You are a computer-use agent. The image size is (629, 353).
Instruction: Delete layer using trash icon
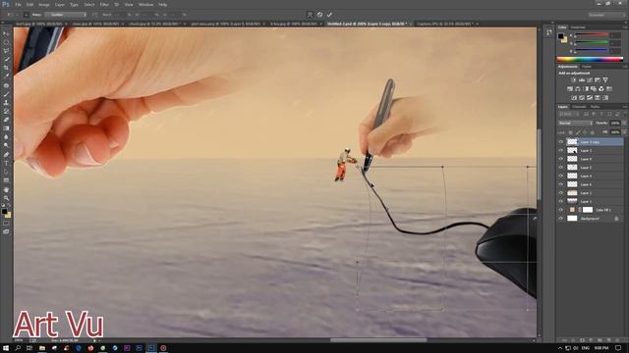[617, 340]
